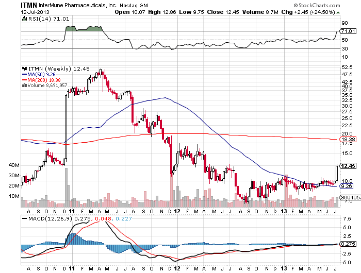Click the MACD(12,26,9) 0.275 legend text

tap(59, 219)
